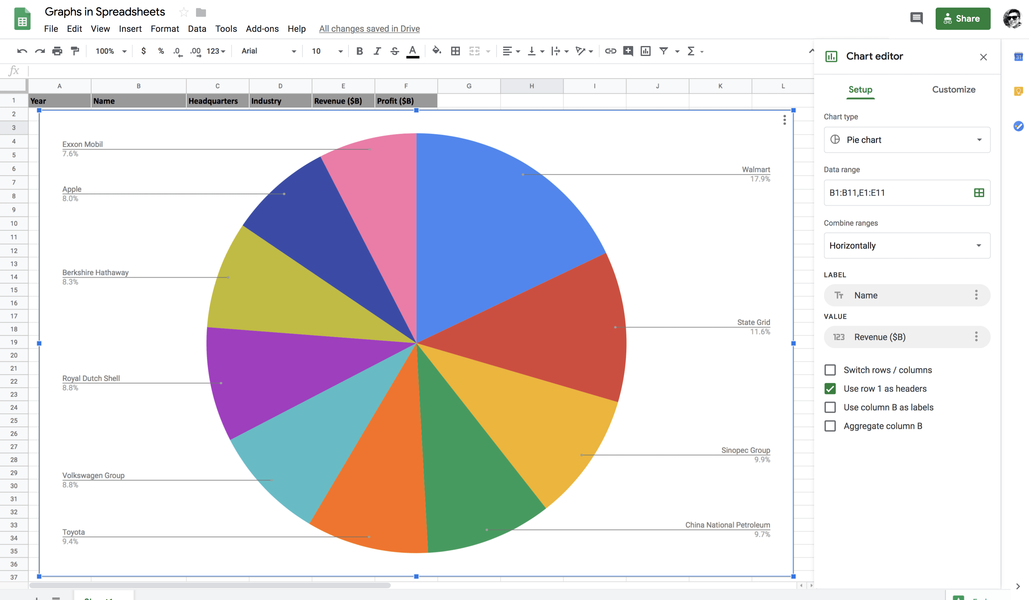This screenshot has width=1029, height=600.
Task: Expand the Chart type dropdown
Action: click(906, 139)
